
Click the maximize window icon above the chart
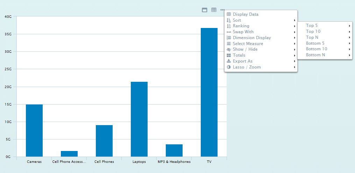(x=205, y=10)
